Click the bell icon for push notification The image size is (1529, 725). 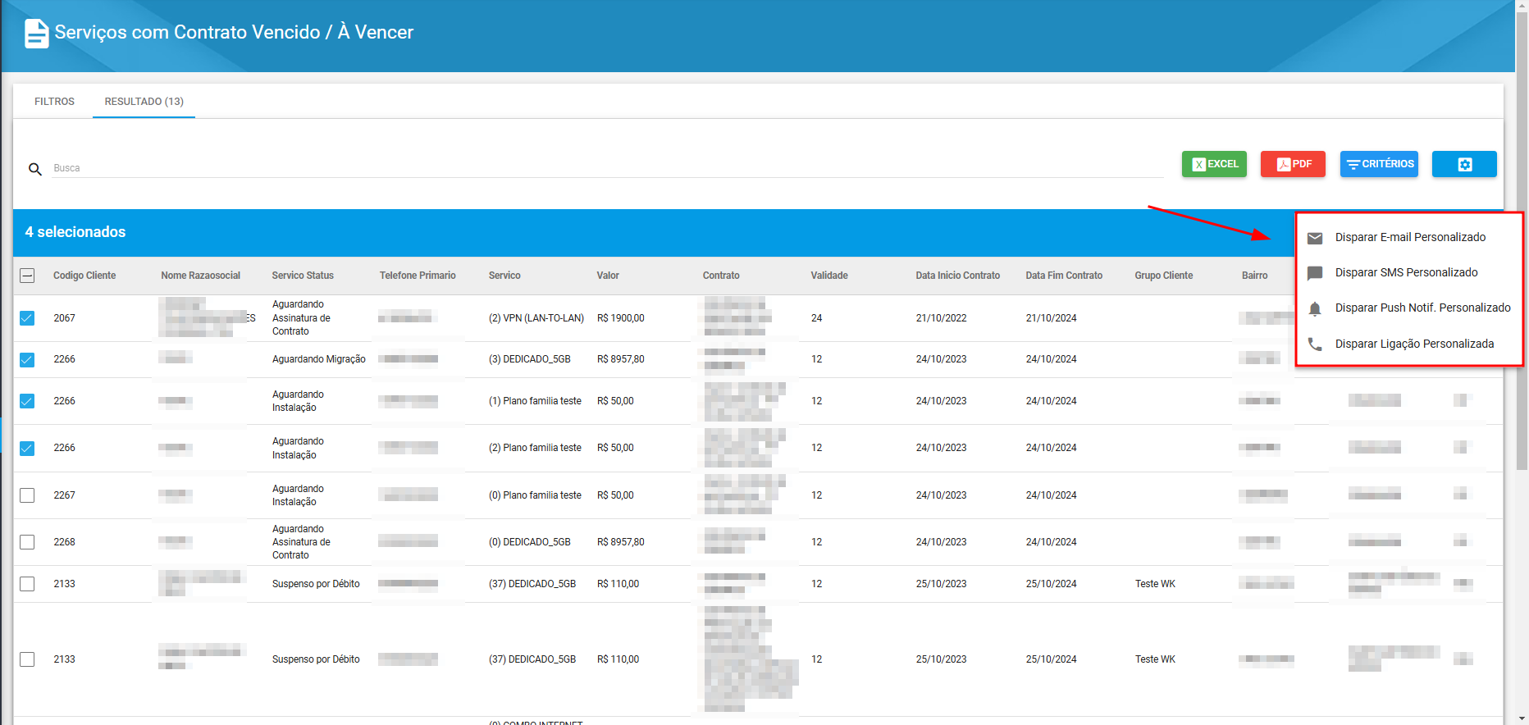point(1315,308)
